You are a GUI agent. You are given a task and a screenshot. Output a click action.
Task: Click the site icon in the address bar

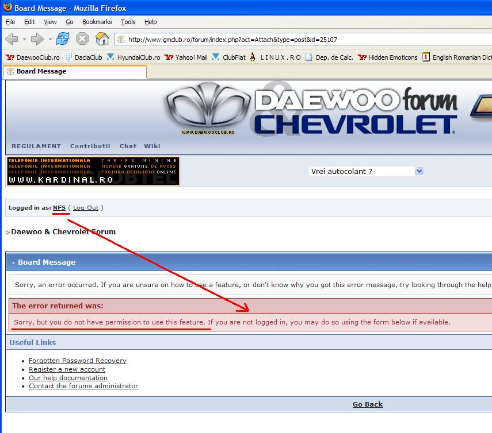point(121,40)
